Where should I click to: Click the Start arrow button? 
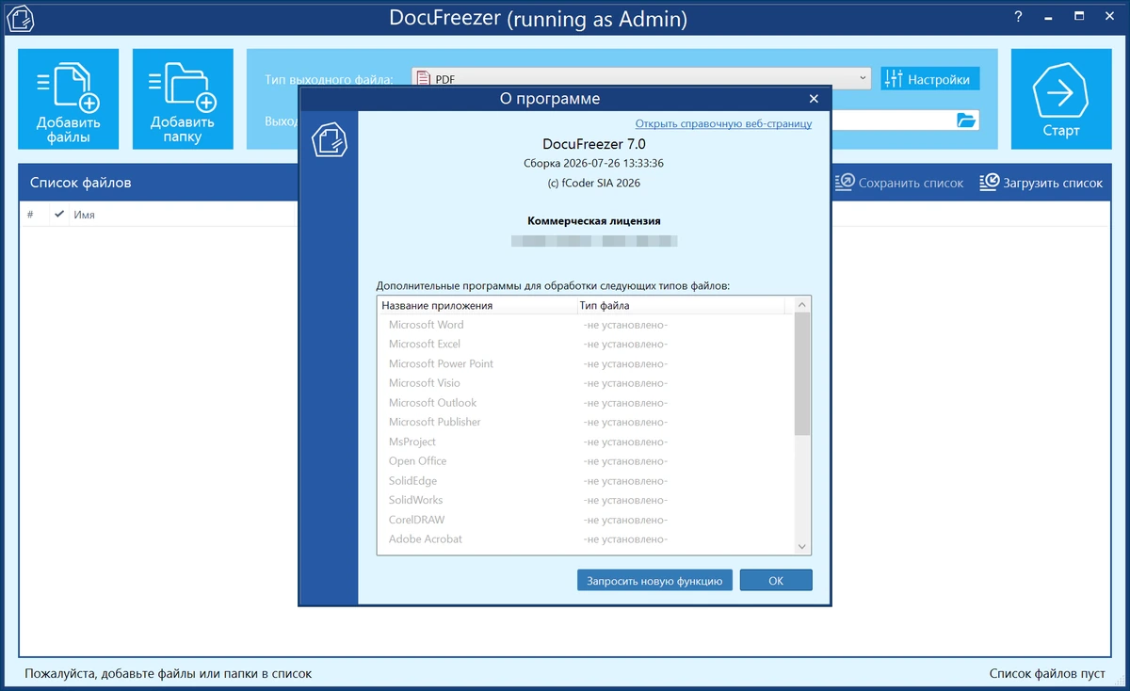(x=1060, y=99)
